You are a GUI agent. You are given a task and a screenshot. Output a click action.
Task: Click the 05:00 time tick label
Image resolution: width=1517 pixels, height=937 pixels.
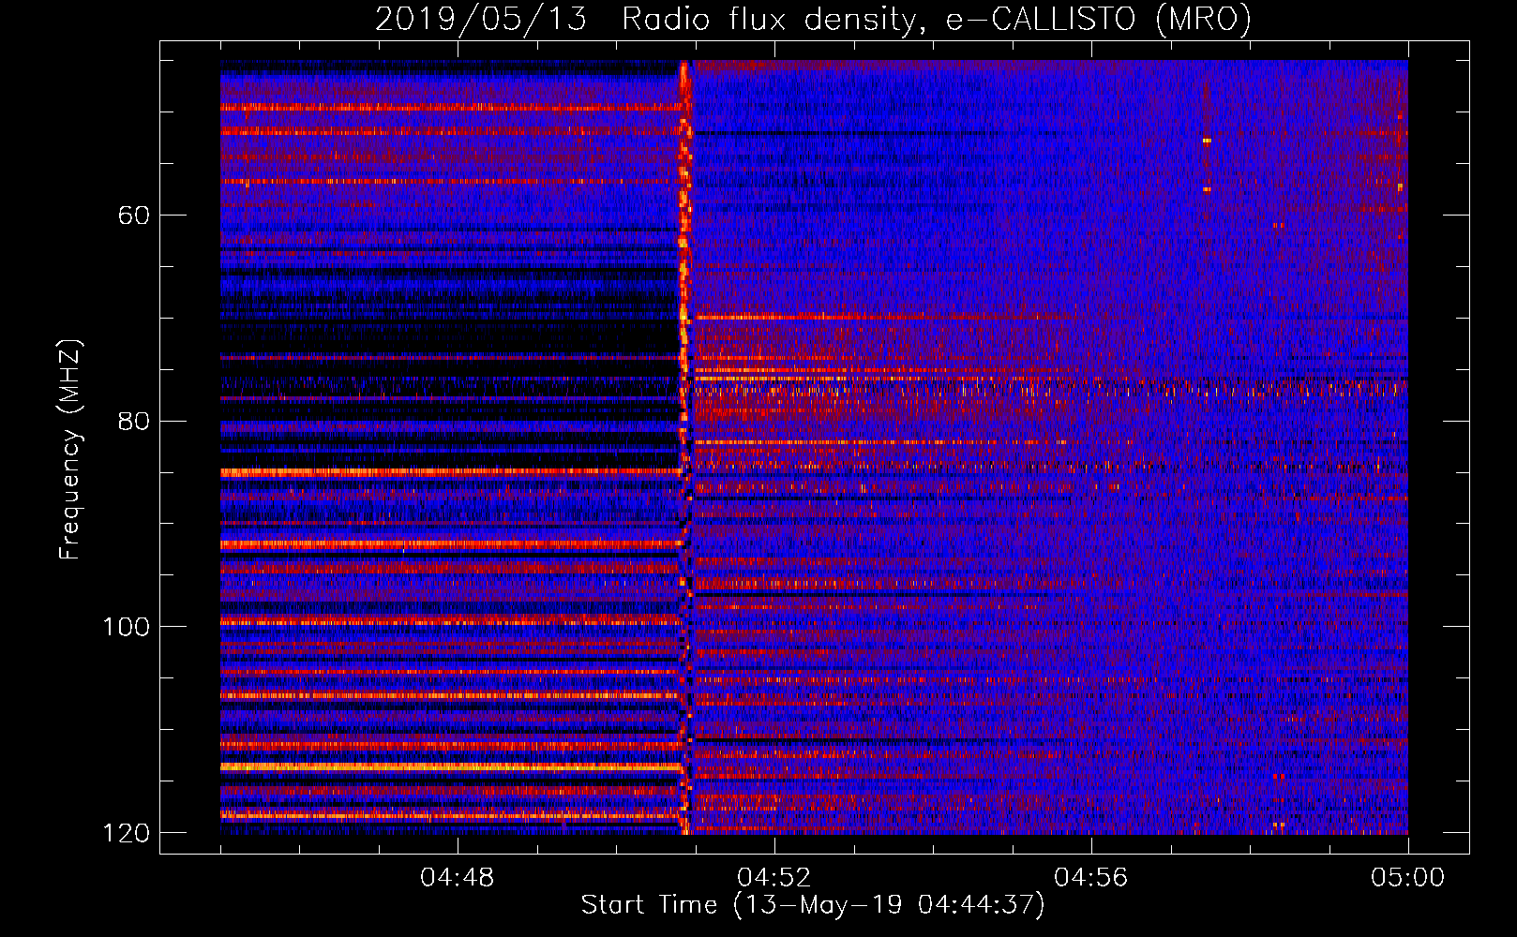(x=1407, y=878)
